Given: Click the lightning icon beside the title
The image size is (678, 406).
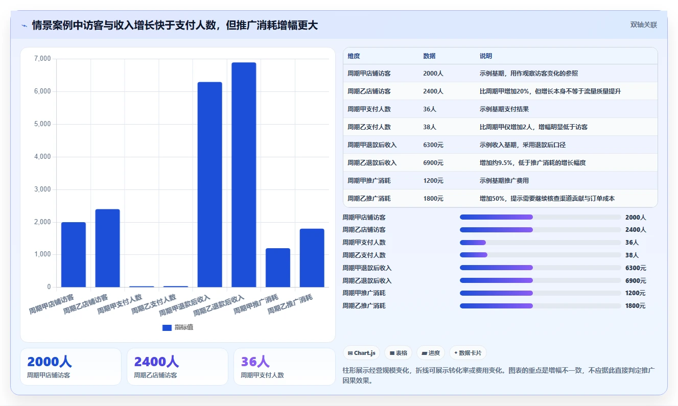Looking at the screenshot, I should click(25, 26).
